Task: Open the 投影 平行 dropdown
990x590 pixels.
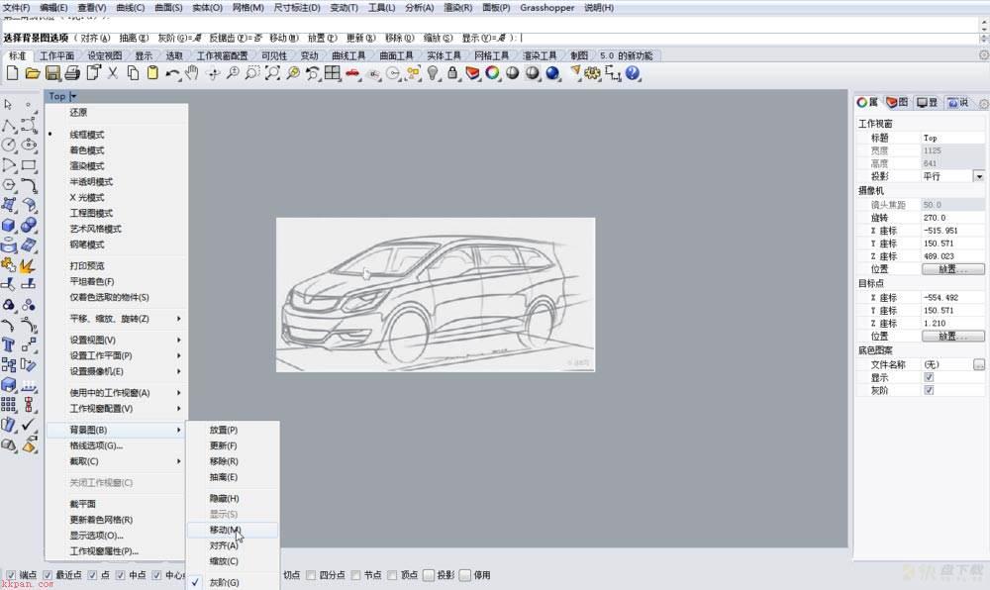Action: tap(979, 176)
